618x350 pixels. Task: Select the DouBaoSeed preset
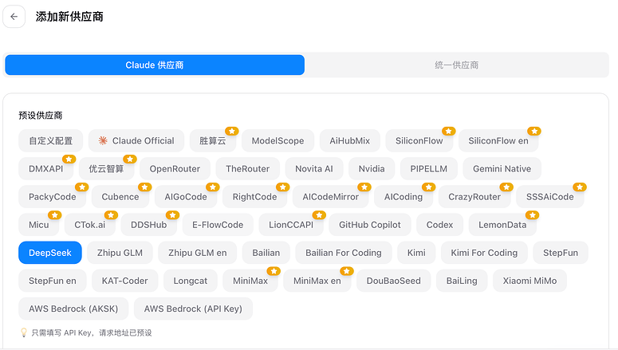[x=394, y=281]
